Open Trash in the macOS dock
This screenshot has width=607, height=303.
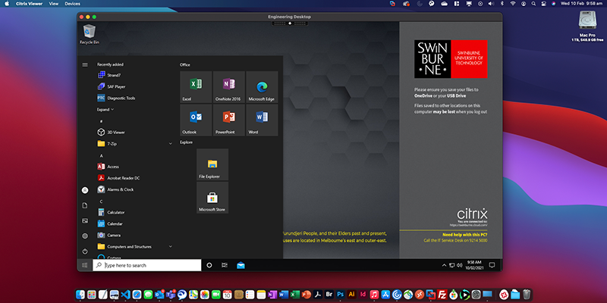coord(526,295)
